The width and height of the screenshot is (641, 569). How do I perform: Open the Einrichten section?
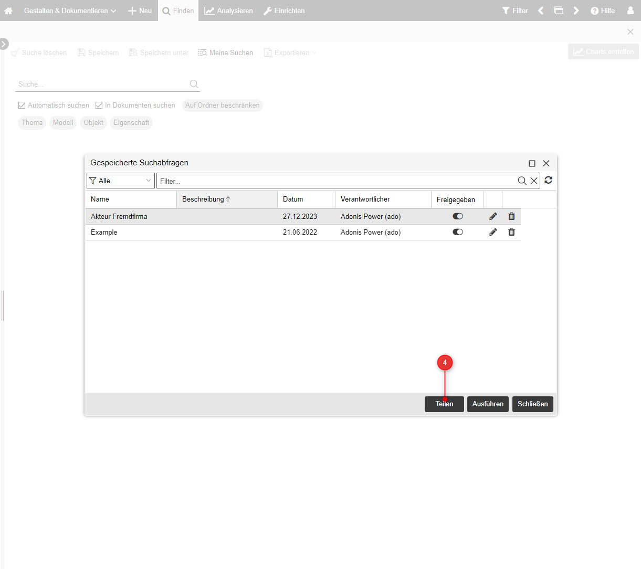coord(283,10)
